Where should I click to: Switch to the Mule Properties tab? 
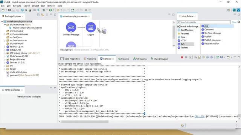pyautogui.click(x=70, y=59)
